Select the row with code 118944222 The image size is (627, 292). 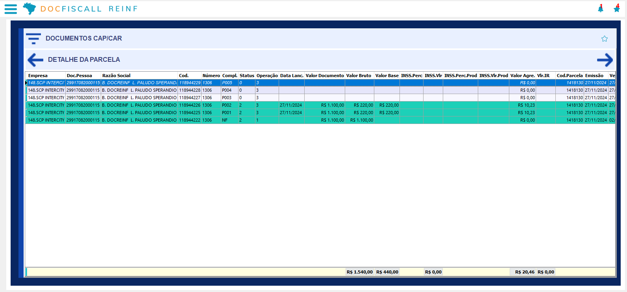tap(320, 120)
